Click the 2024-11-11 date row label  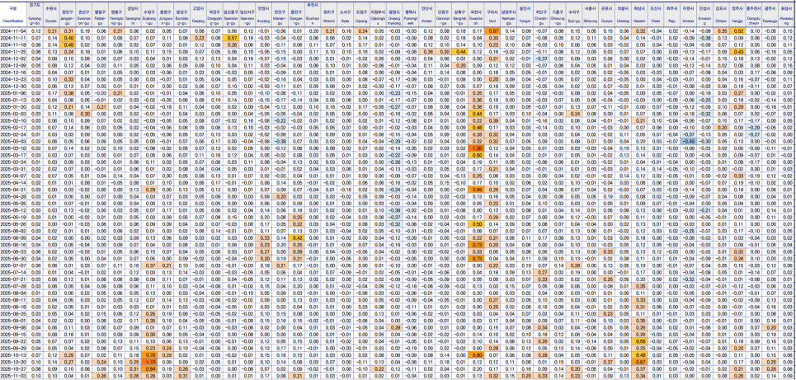(15, 38)
